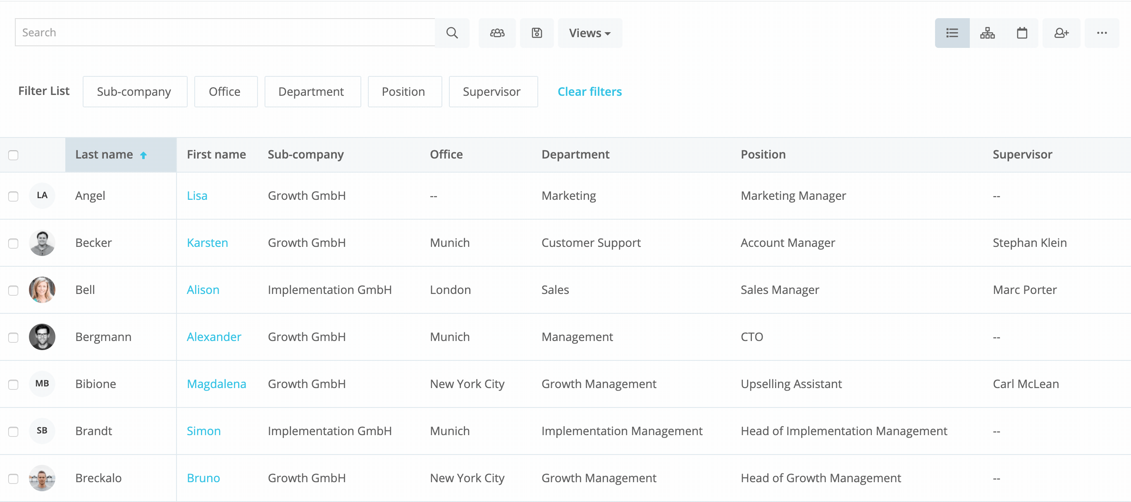The width and height of the screenshot is (1131, 502).
Task: Click the search magnifier icon
Action: coord(451,33)
